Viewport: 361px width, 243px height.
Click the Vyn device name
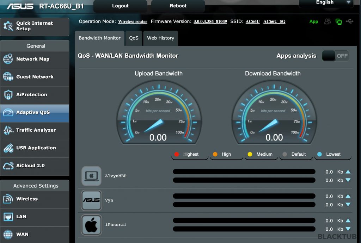coord(109,200)
